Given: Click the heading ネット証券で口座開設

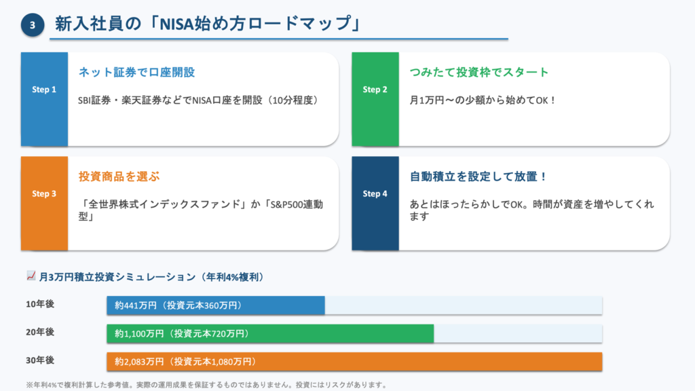Looking at the screenshot, I should click(x=136, y=72).
